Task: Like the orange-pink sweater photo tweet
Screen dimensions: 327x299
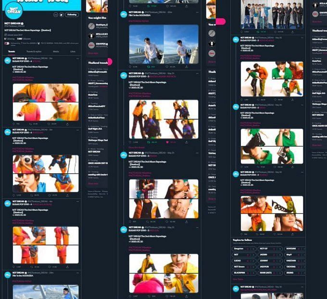Action: (x=49, y=124)
